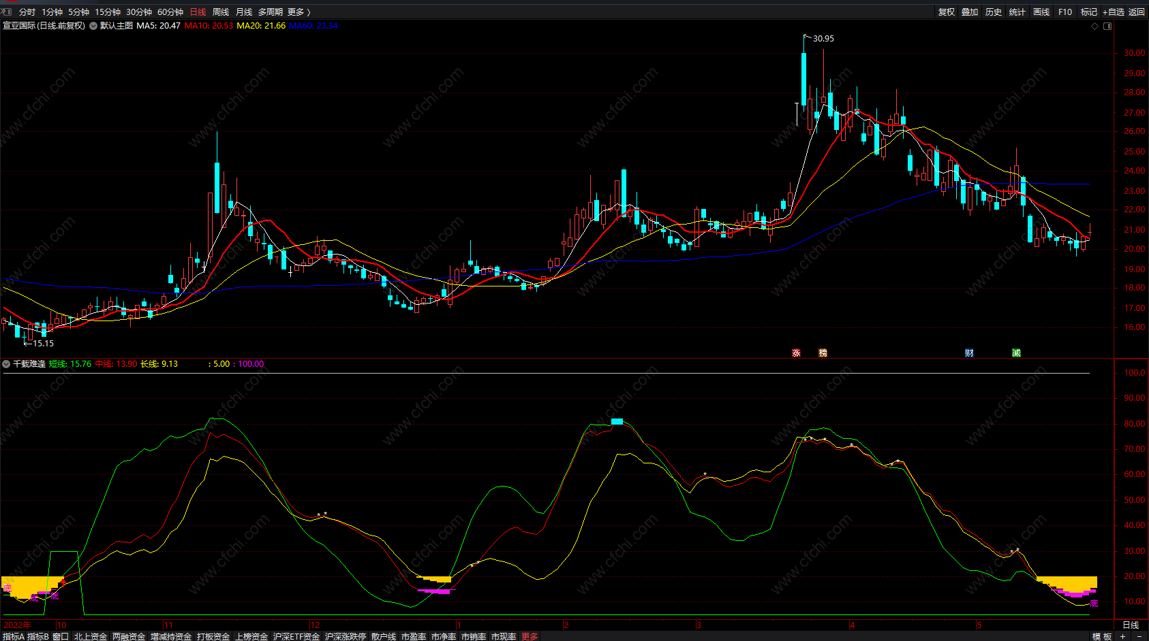Click the 中线: 13.90 value
Screen dimensions: 1149x641
click(116, 364)
